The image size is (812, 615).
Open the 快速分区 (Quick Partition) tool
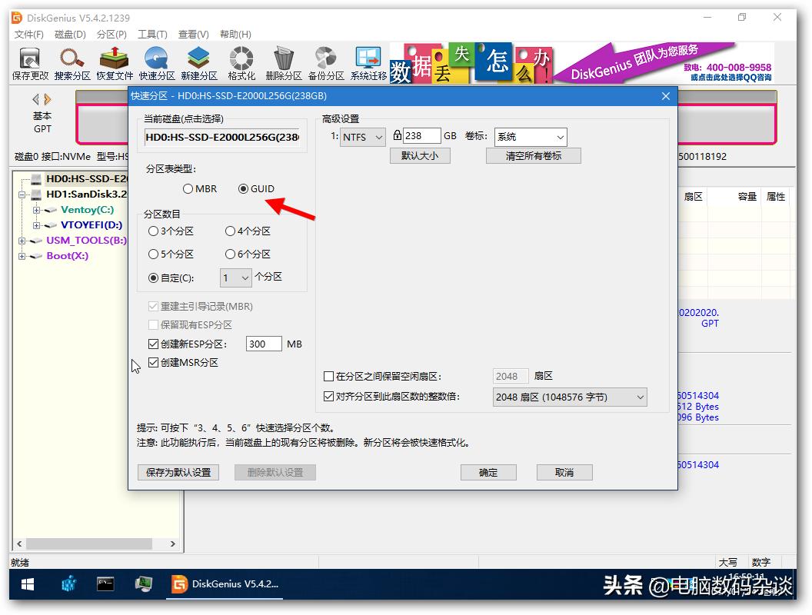pos(156,61)
